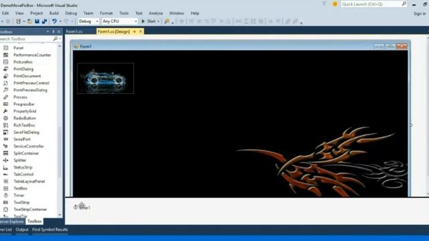This screenshot has height=241, width=429.
Task: Click the Toolbox scrollbar down arrow
Action: 60,215
